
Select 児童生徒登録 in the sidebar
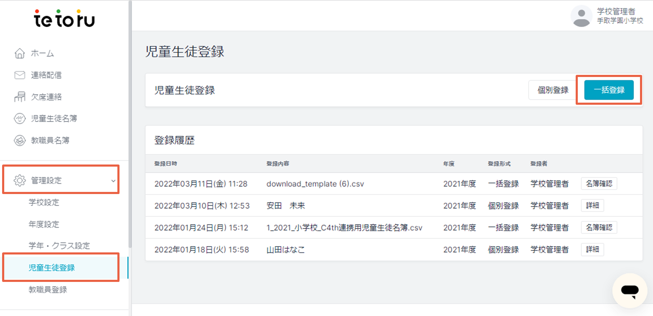point(52,267)
